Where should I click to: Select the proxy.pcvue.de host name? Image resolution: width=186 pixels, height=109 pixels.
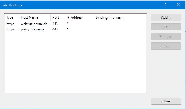tap(33, 29)
